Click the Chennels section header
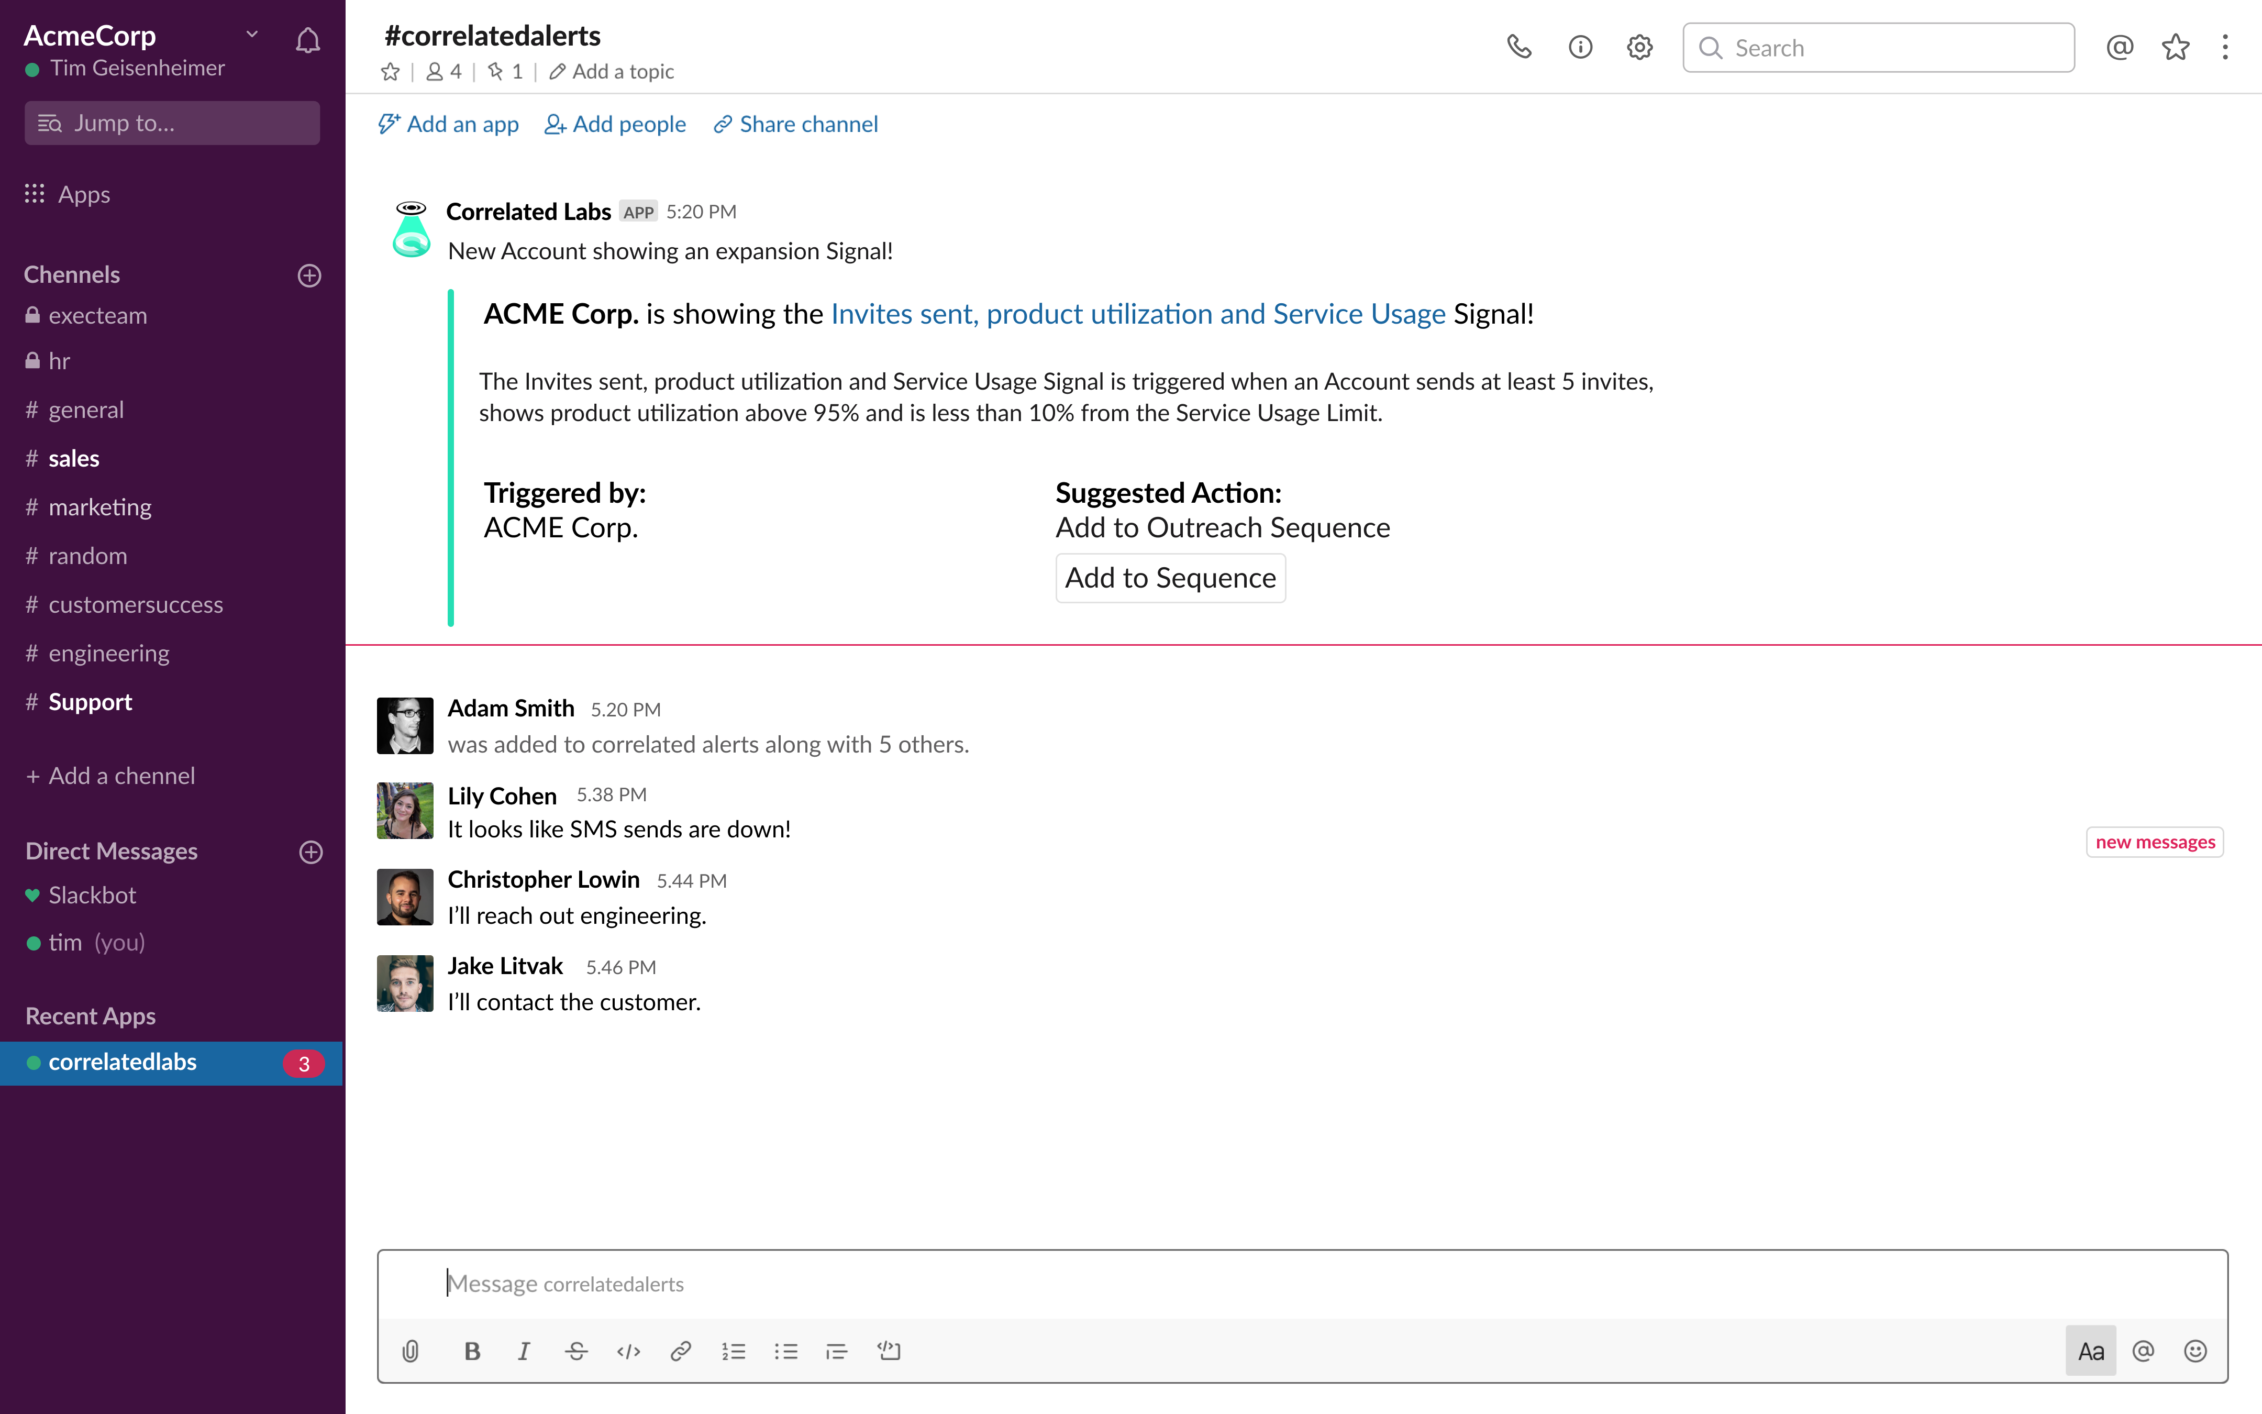Image resolution: width=2262 pixels, height=1414 pixels. tap(72, 274)
